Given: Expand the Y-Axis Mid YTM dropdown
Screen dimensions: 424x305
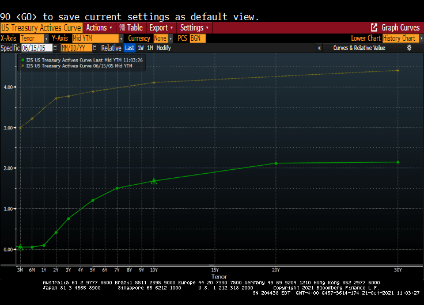Looking at the screenshot, I should tap(121, 38).
